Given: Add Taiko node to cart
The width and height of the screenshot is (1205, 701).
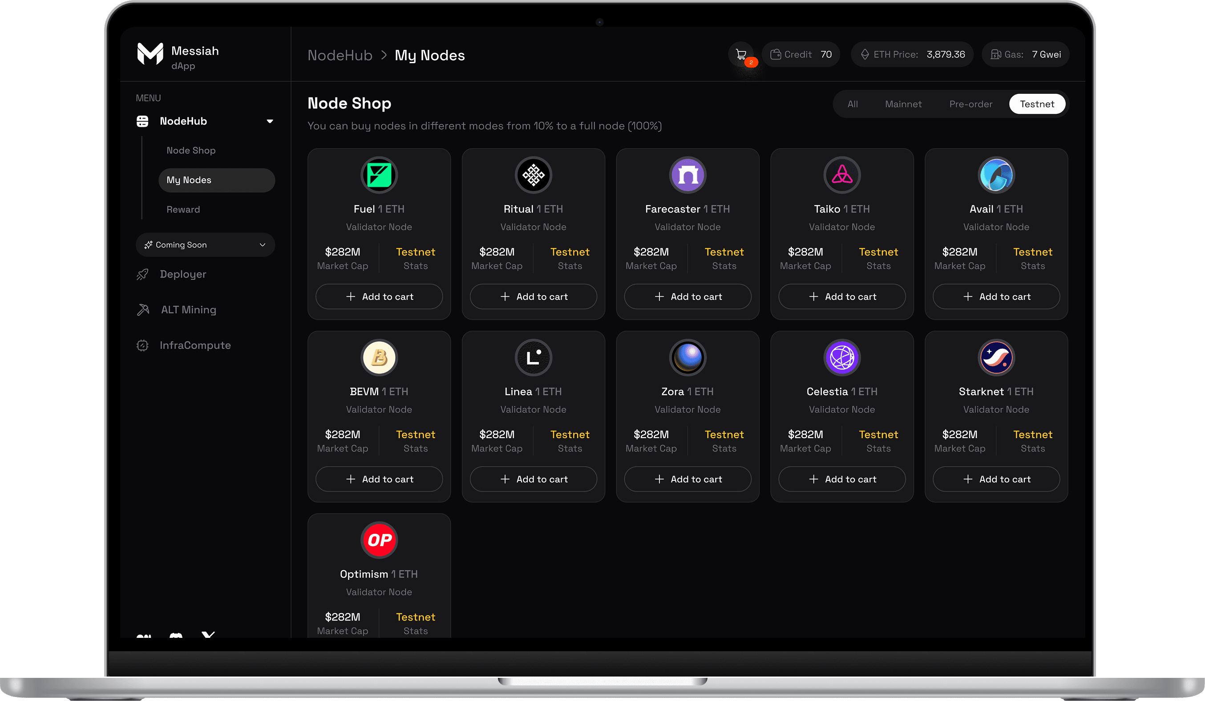Looking at the screenshot, I should 842,297.
